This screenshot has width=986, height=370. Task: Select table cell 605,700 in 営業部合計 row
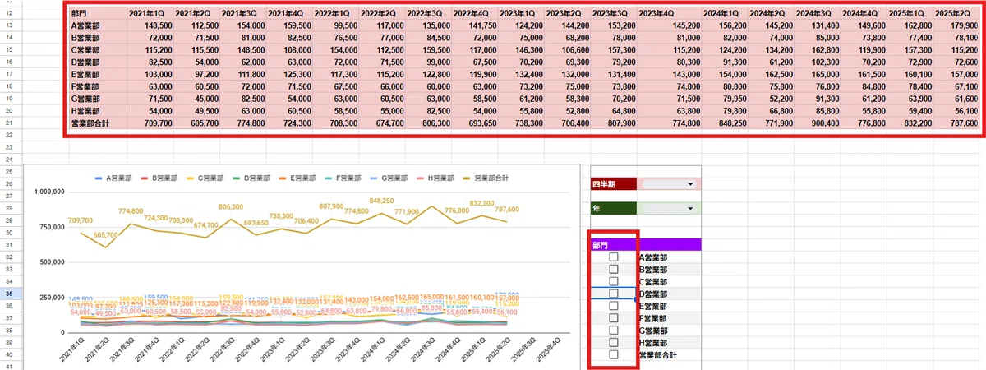click(196, 123)
